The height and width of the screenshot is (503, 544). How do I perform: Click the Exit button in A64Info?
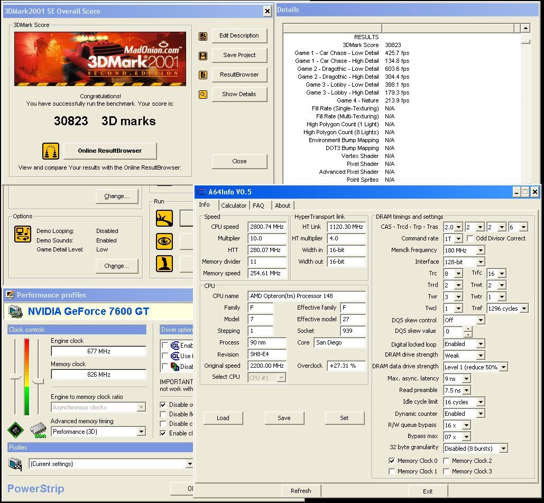(x=428, y=491)
